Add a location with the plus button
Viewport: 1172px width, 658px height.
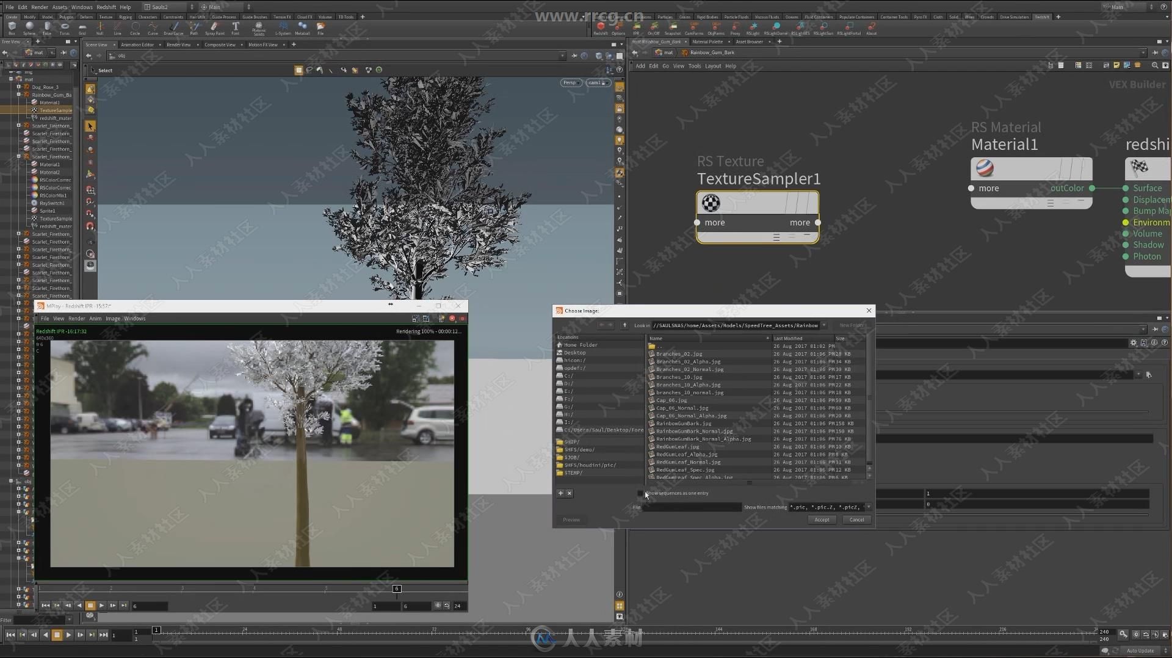tap(560, 493)
